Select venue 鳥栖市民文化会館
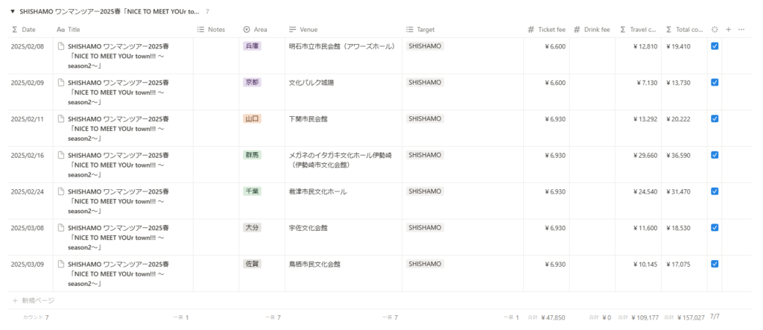Viewport: 763px width, 330px height. 314,264
